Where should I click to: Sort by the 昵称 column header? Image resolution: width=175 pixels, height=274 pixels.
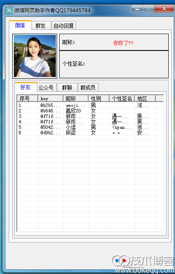click(x=76, y=98)
